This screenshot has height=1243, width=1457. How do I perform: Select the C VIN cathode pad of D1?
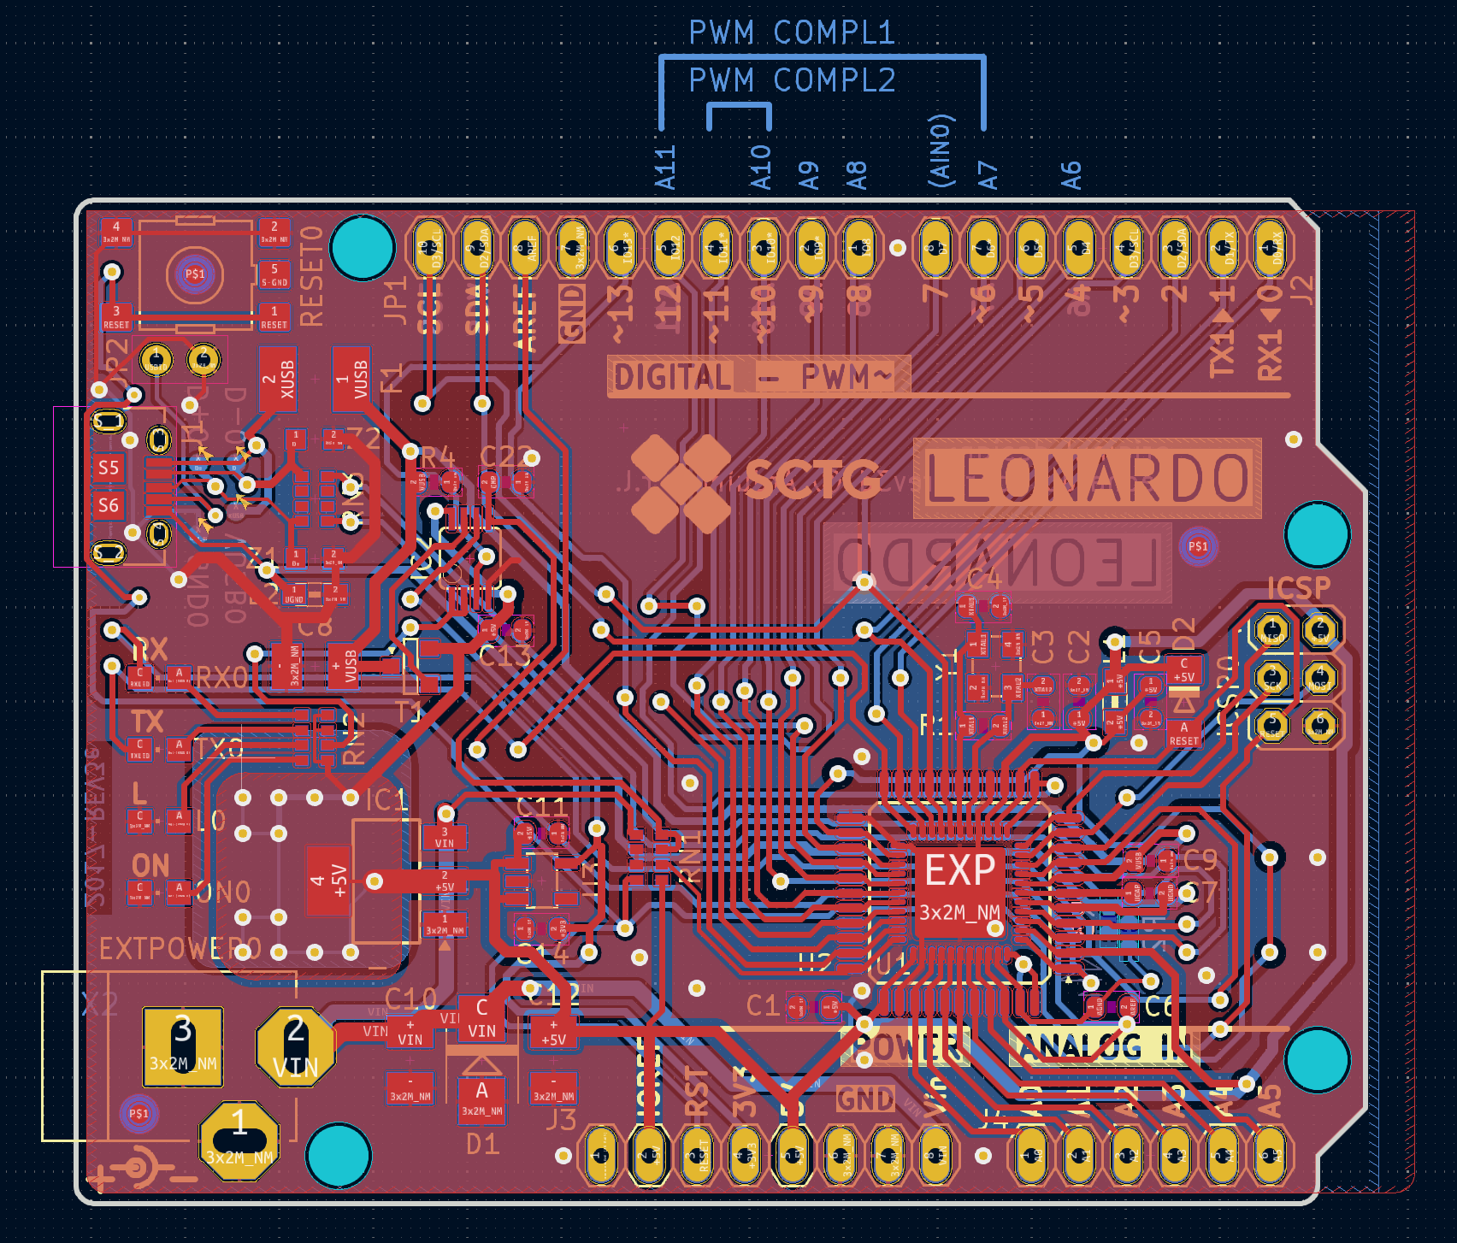click(481, 1019)
